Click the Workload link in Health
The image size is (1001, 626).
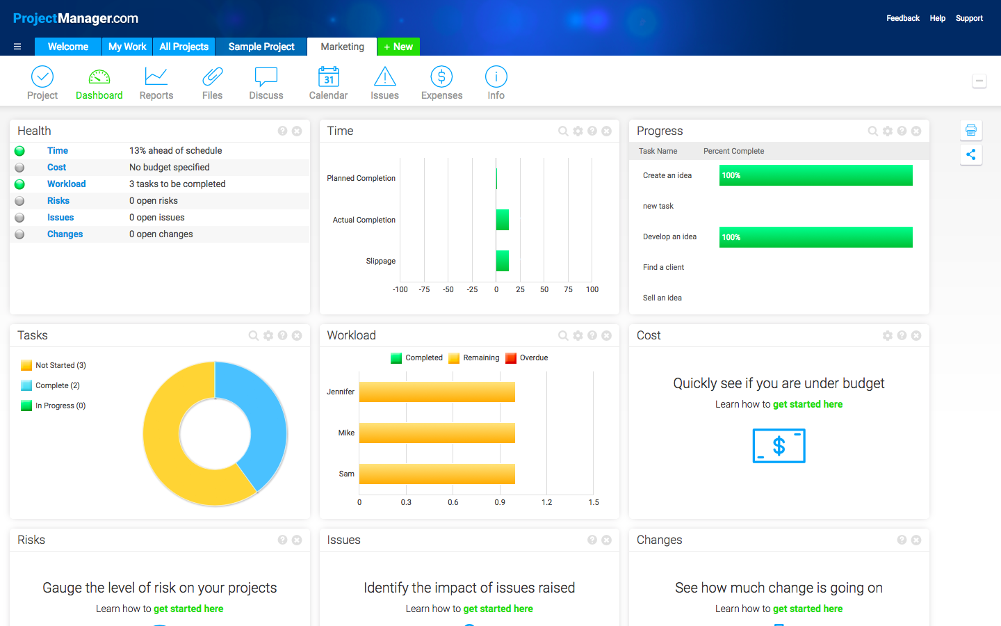pos(67,184)
